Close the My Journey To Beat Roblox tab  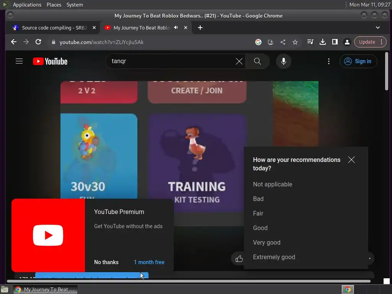[186, 28]
